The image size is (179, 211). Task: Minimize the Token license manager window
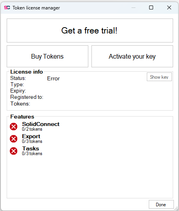click(133, 7)
